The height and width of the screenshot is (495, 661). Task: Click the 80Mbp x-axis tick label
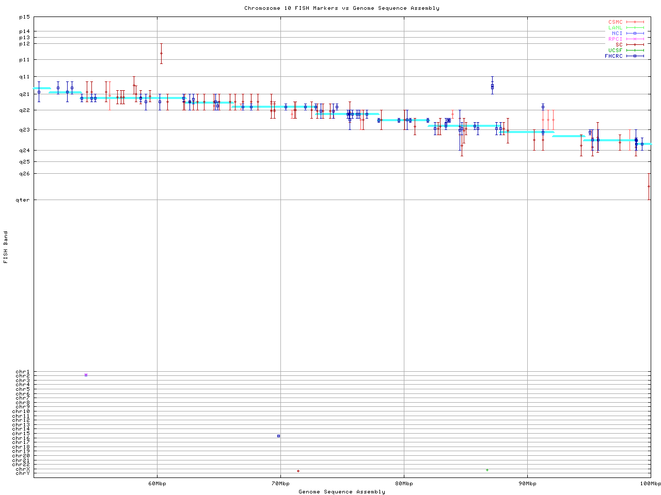(x=404, y=484)
